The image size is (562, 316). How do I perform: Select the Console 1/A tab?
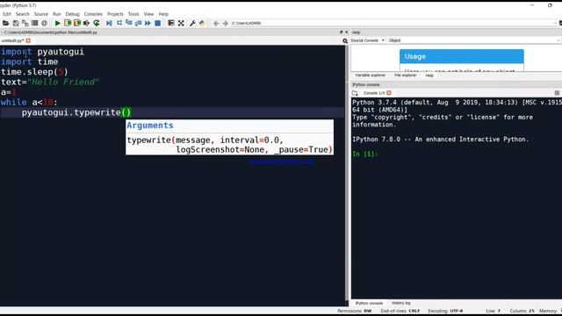[x=374, y=93]
